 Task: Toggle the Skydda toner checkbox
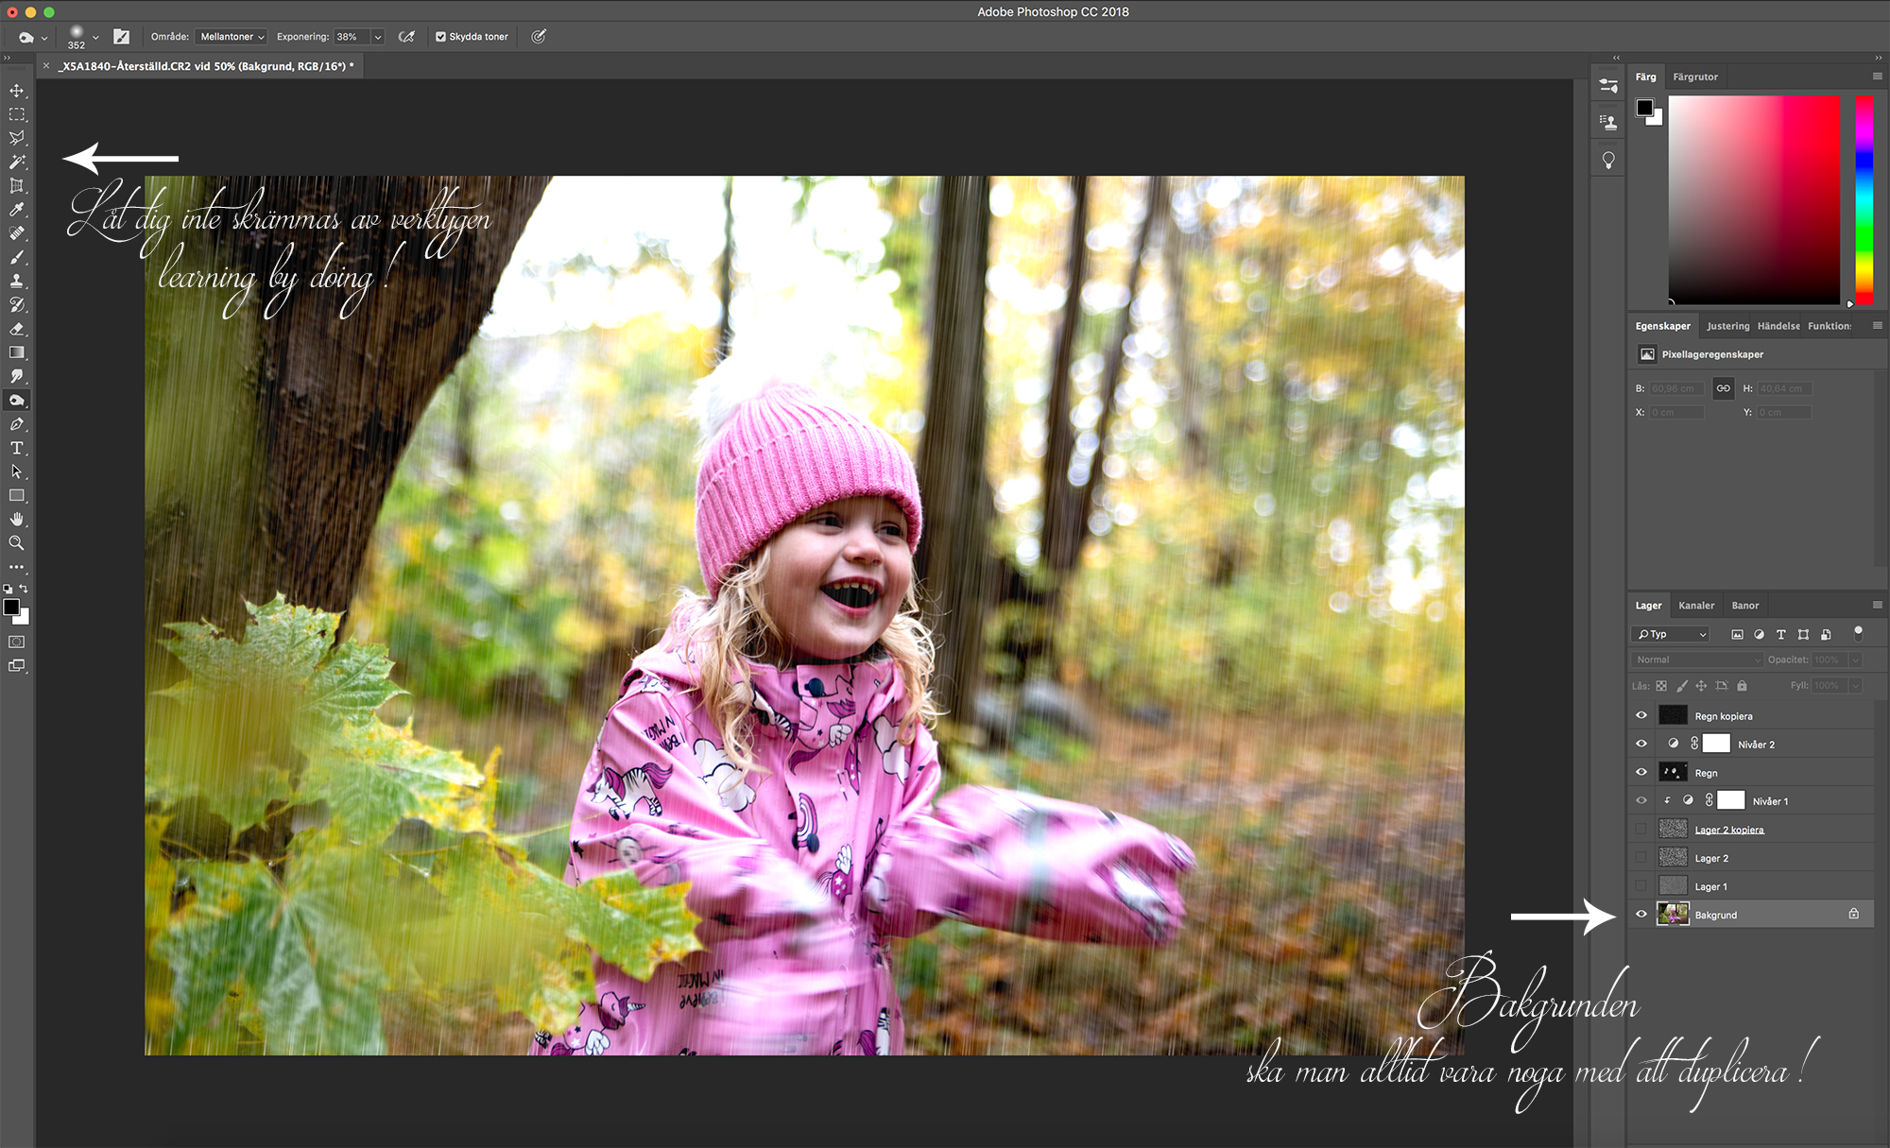pos(440,37)
